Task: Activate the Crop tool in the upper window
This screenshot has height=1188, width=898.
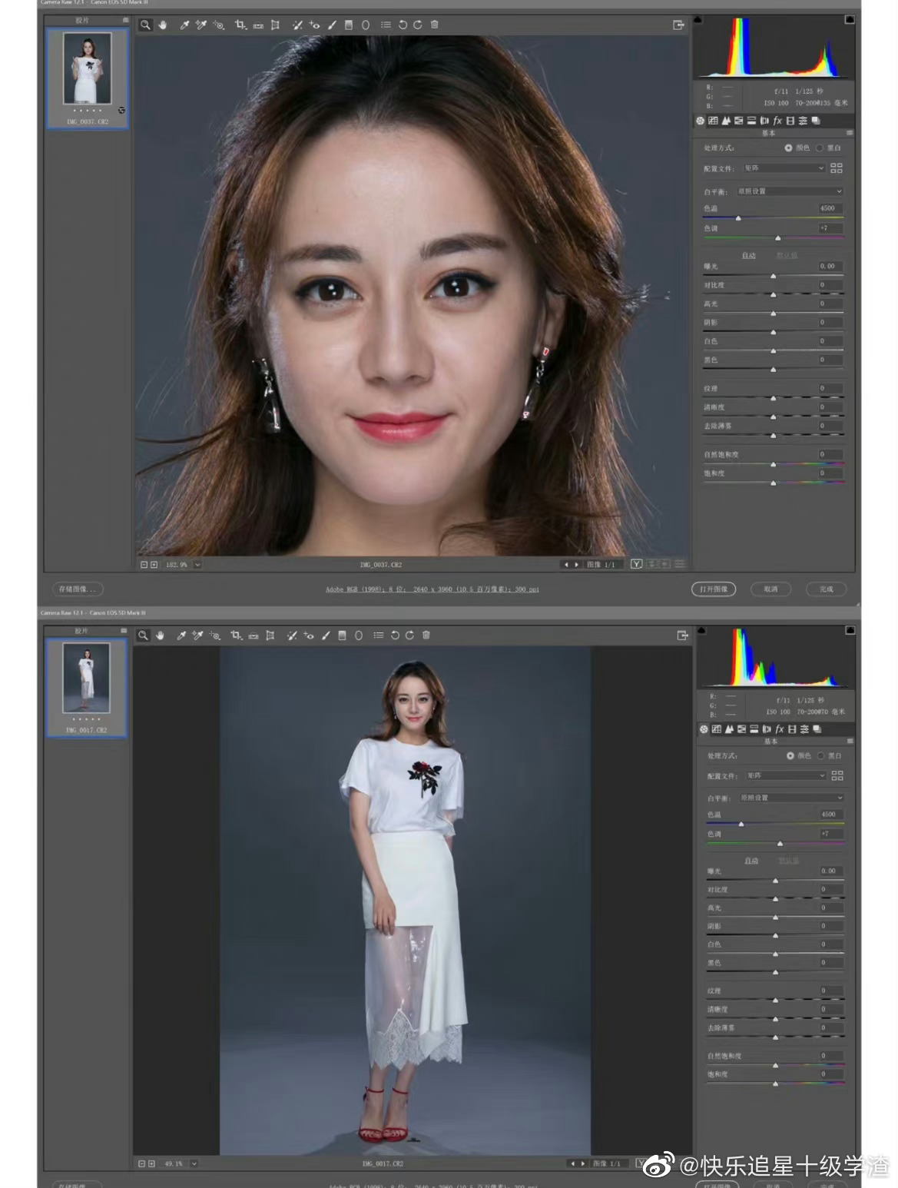Action: [x=240, y=25]
